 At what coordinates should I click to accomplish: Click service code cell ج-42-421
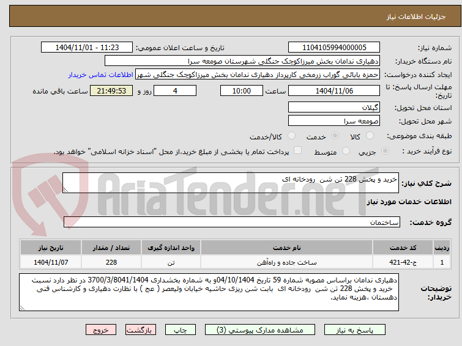(403, 262)
